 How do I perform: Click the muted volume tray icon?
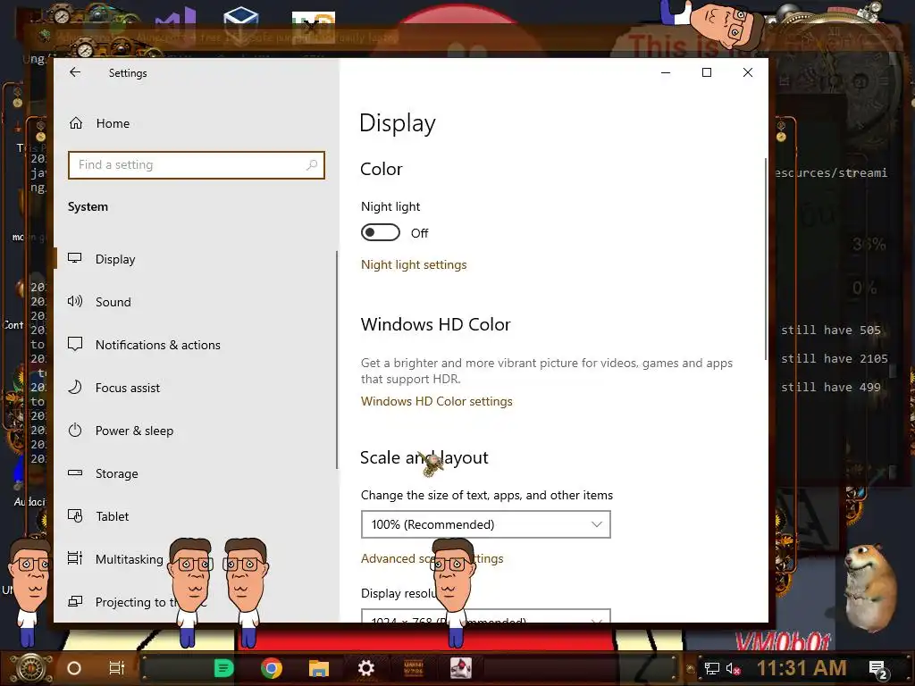point(733,668)
